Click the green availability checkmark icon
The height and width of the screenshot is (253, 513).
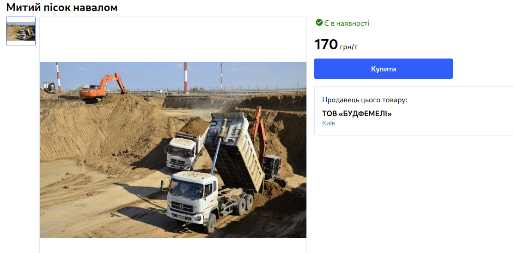(x=319, y=23)
